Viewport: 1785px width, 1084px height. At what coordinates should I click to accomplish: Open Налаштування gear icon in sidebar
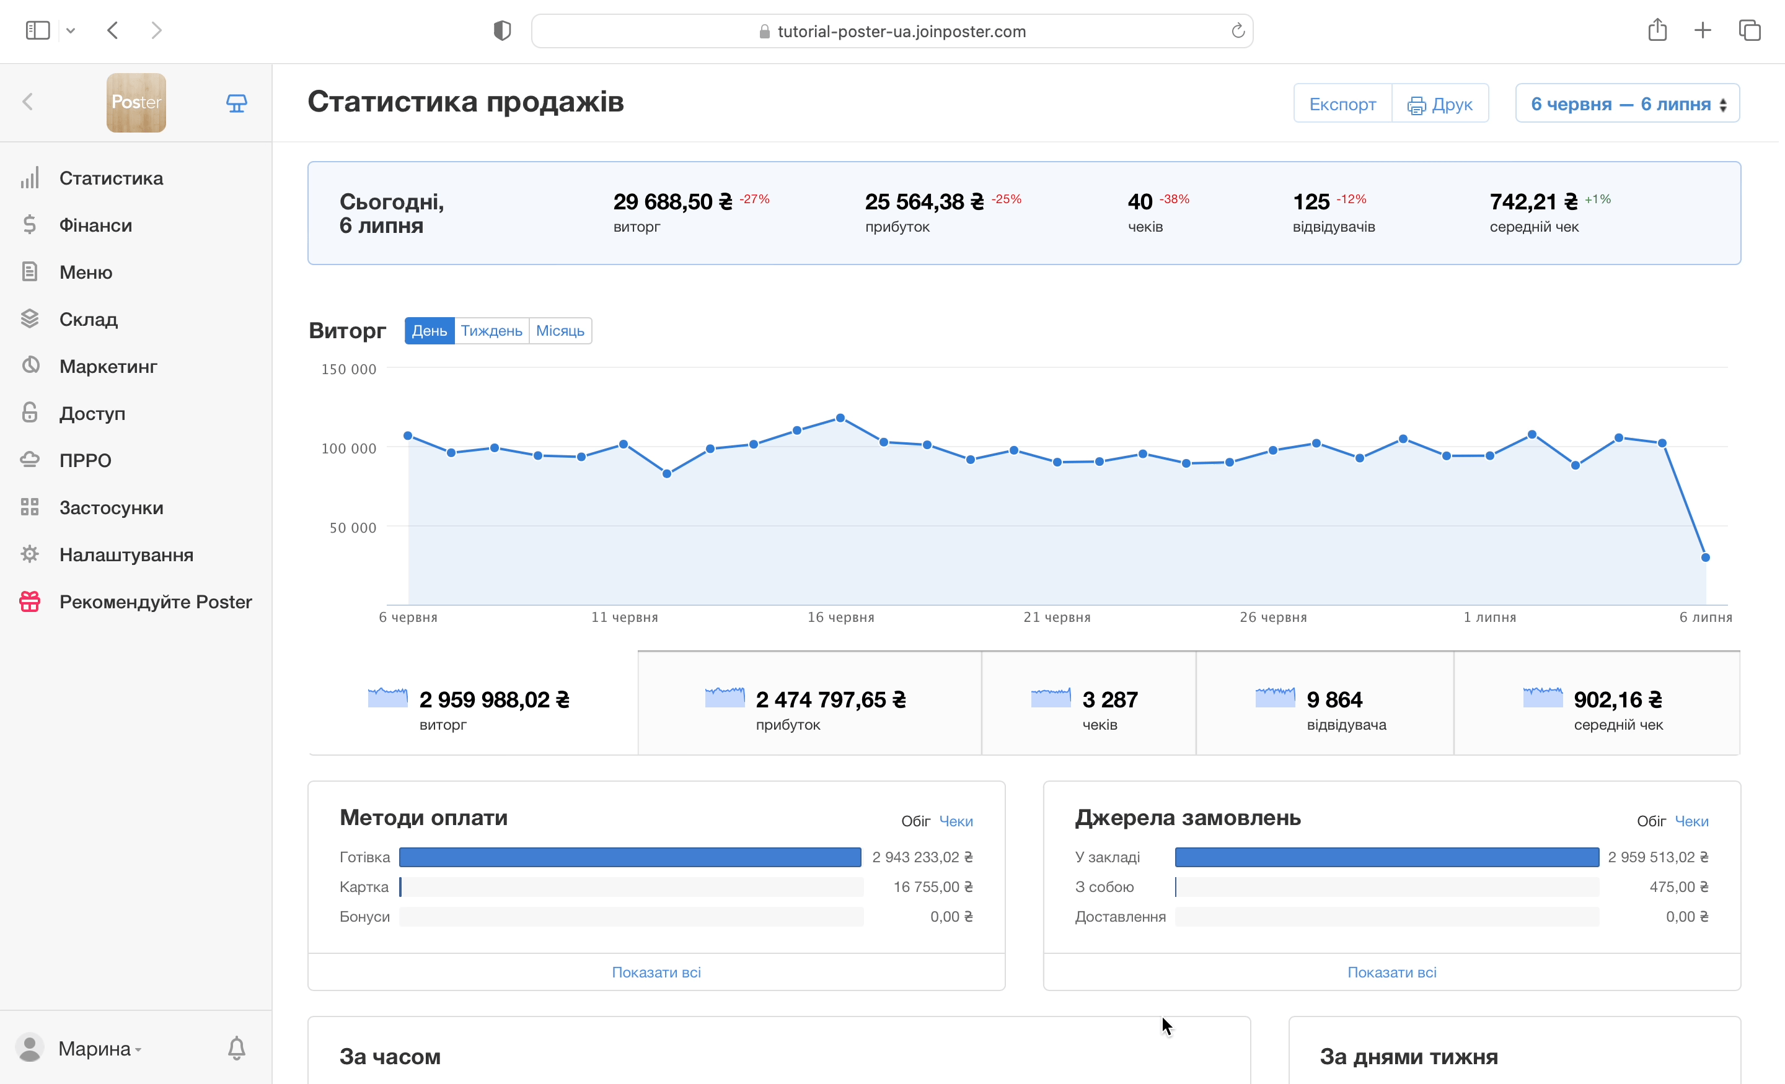pos(30,554)
